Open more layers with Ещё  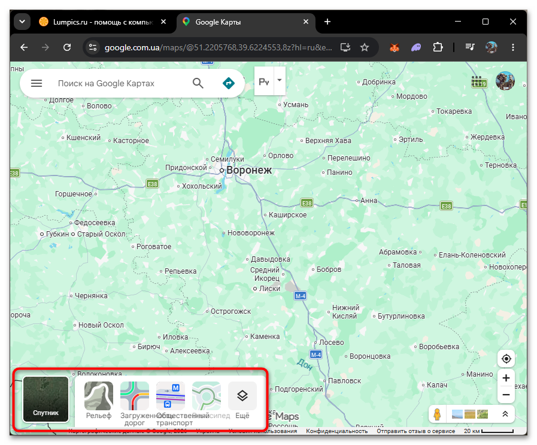[242, 401]
